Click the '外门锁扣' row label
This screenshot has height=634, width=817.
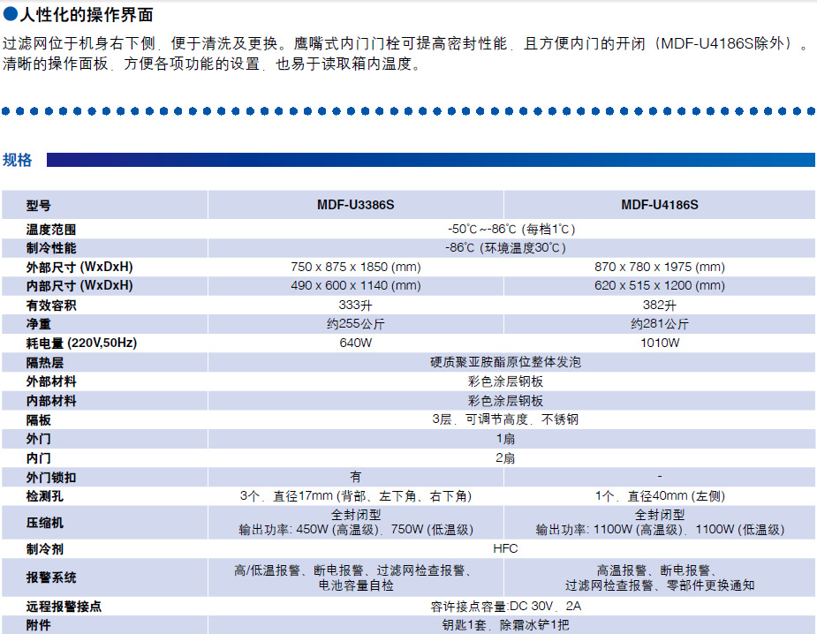51,477
